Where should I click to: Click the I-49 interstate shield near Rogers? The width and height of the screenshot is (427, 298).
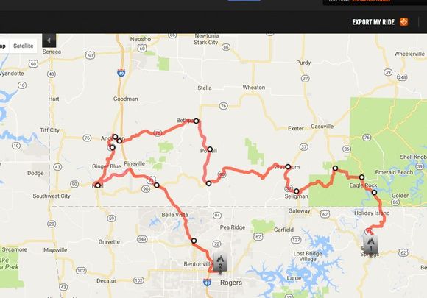coord(207,283)
